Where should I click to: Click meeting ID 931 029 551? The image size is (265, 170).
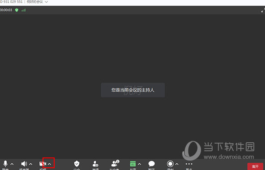click(x=11, y=2)
